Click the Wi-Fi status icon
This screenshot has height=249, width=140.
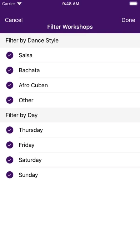pos(19,4)
